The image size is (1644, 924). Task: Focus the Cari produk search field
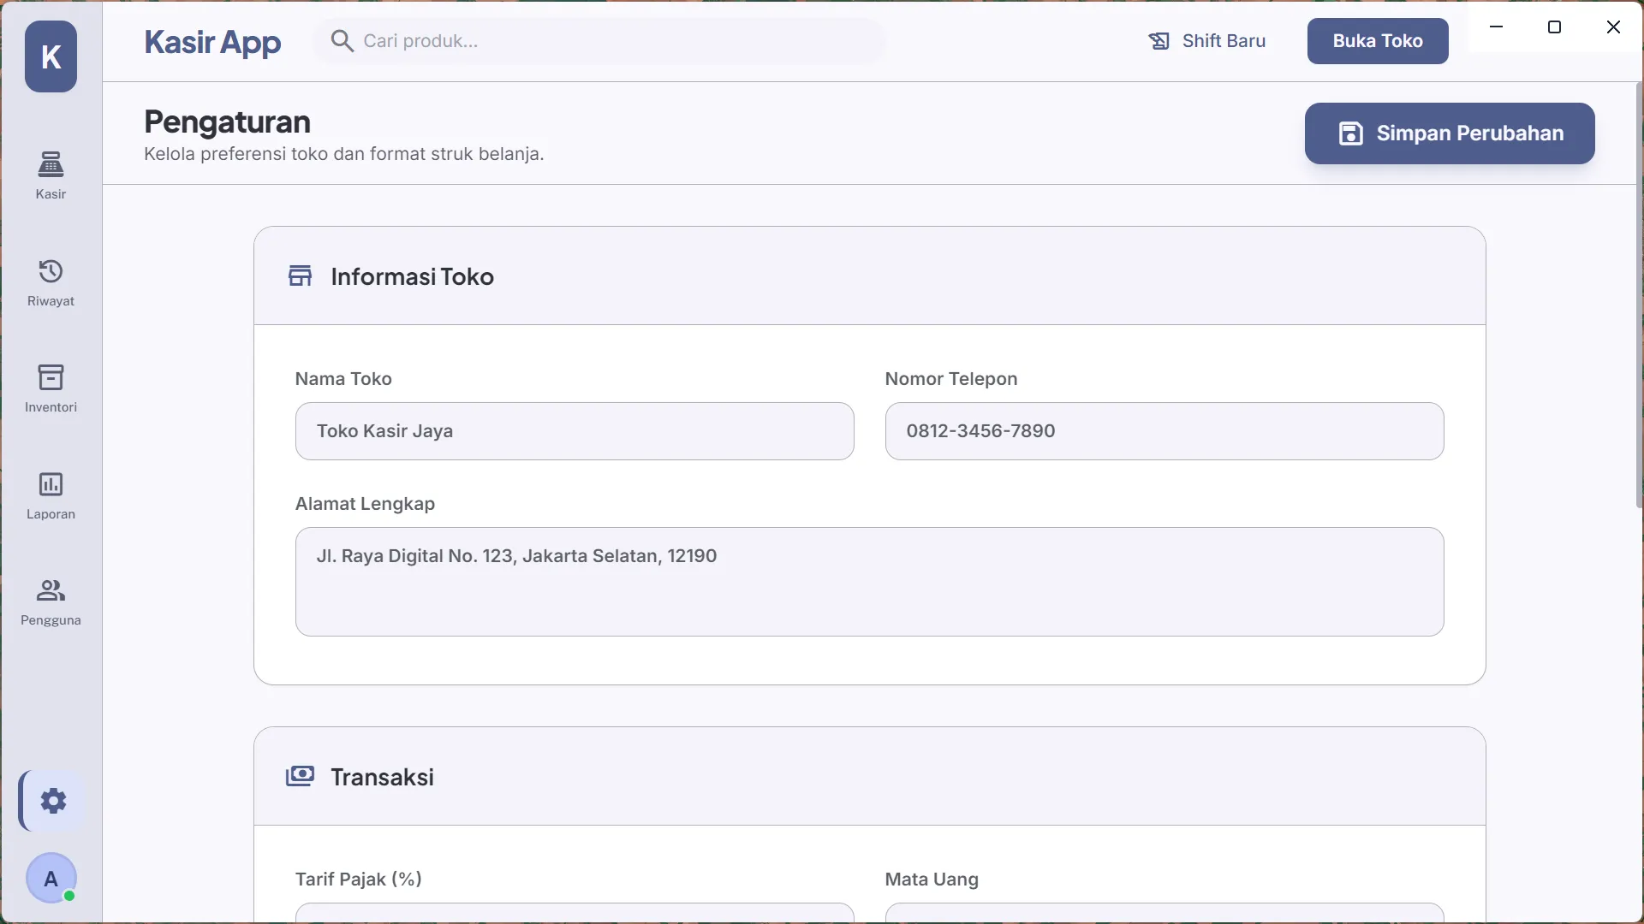coord(599,41)
